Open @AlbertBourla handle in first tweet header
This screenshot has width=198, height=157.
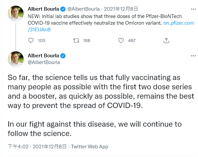click(x=83, y=9)
